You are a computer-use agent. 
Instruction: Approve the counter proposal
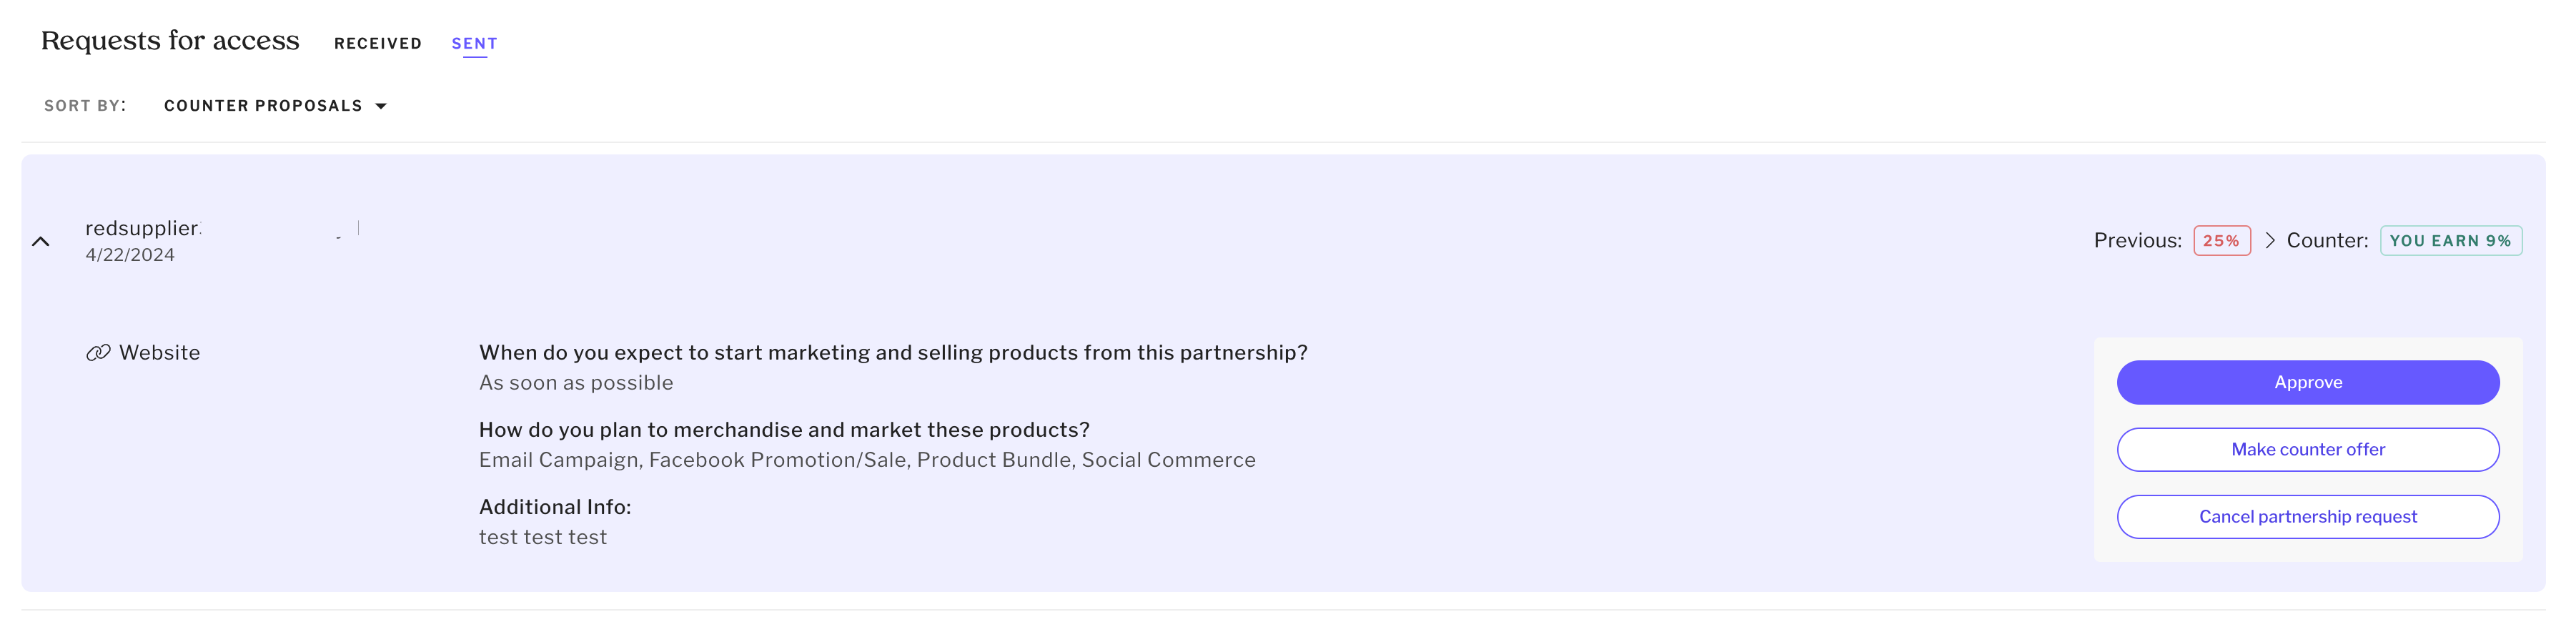click(x=2307, y=383)
